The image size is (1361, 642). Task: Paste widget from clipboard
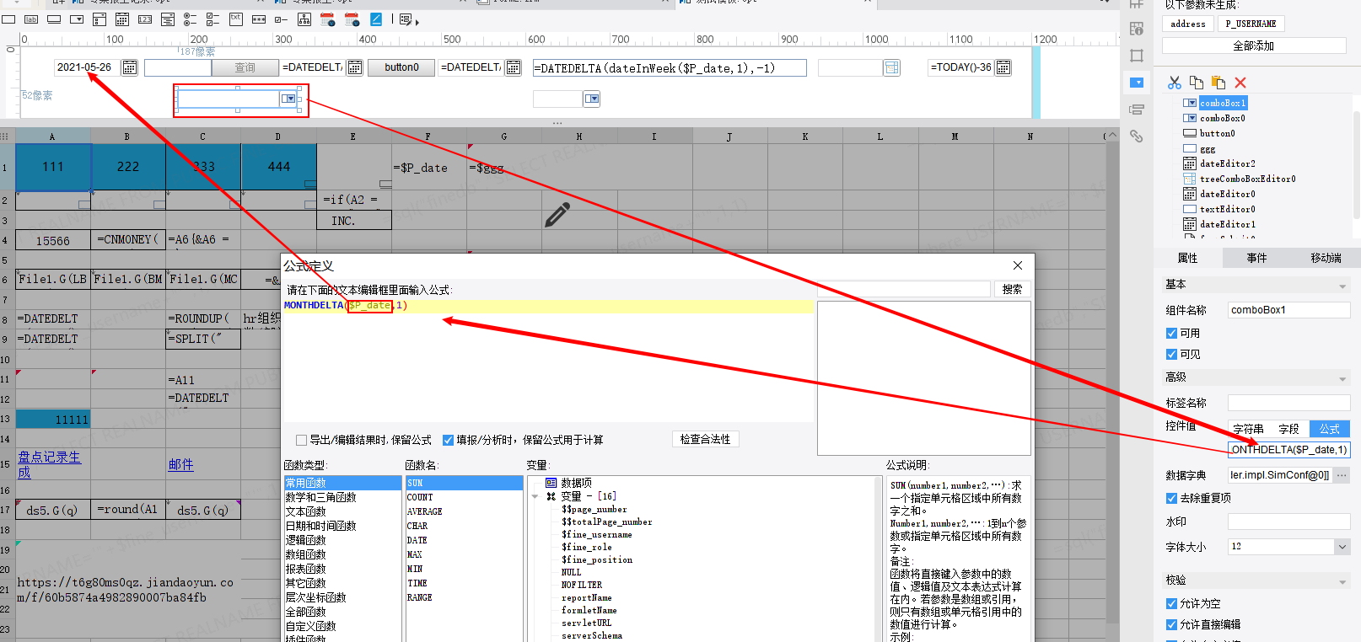click(1218, 83)
